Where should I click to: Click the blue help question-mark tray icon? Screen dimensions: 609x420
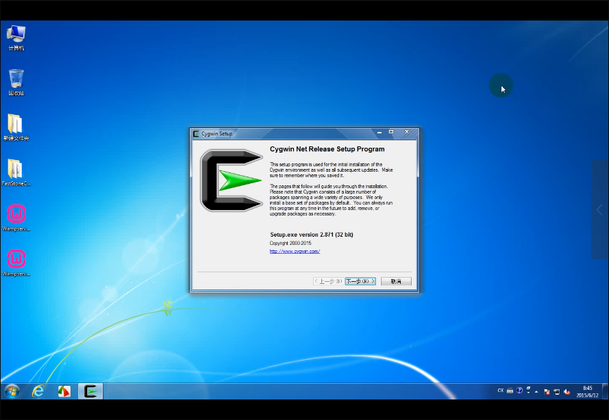519,390
